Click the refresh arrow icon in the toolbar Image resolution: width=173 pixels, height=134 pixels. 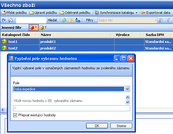point(4,20)
